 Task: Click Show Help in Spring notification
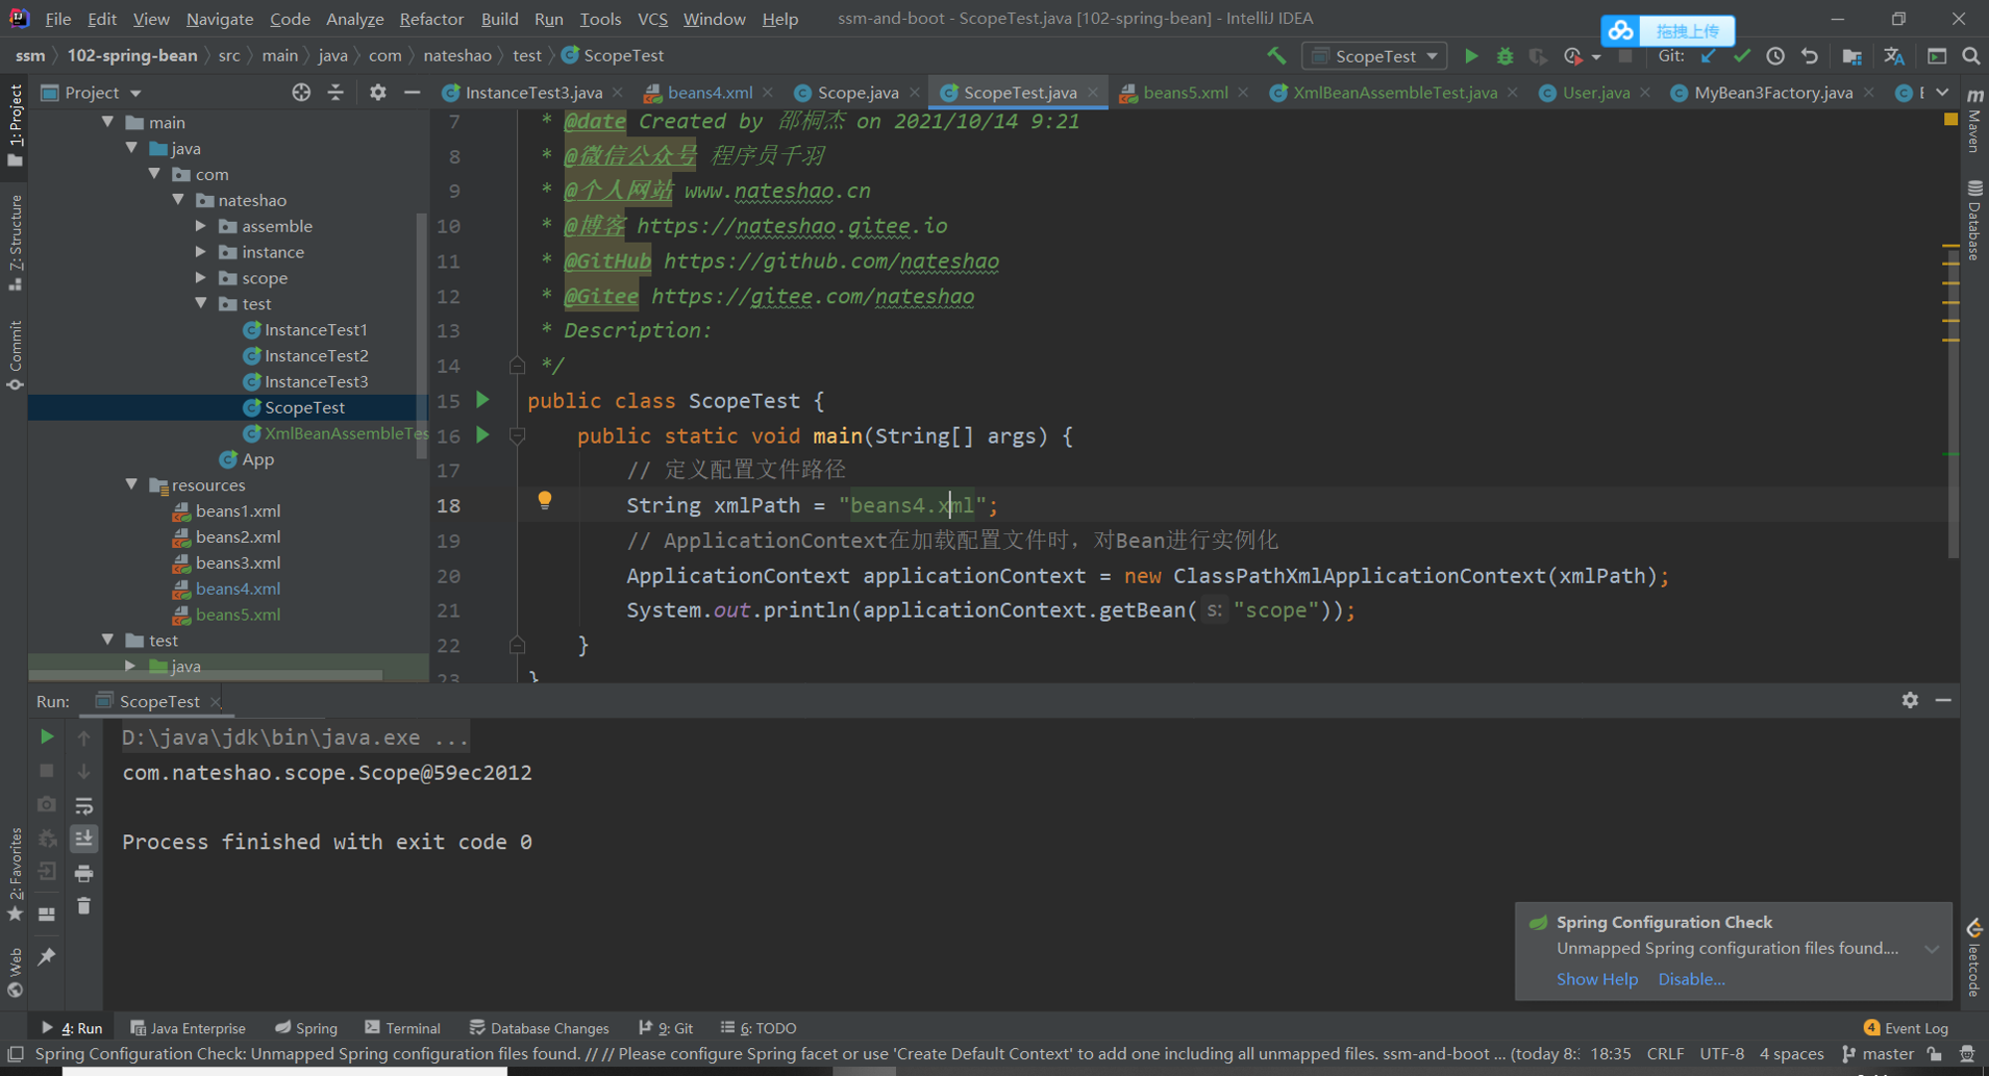tap(1597, 980)
